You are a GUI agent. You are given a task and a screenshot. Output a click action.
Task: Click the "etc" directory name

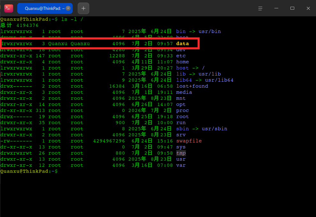coord(181,56)
